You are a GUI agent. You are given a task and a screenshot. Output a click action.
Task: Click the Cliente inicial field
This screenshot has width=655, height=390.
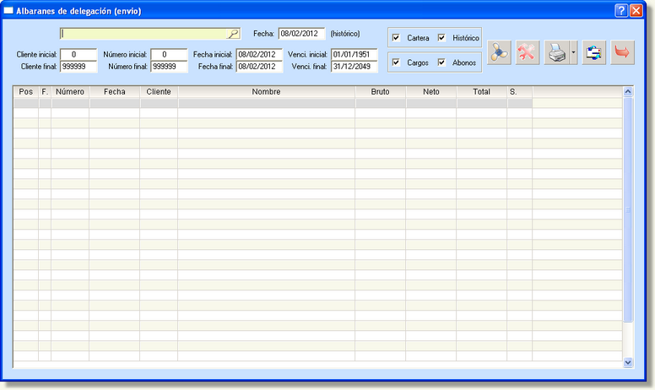click(78, 54)
